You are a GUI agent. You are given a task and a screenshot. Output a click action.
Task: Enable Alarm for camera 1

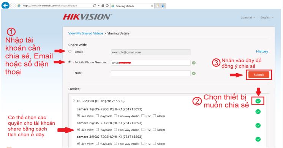[154, 116]
